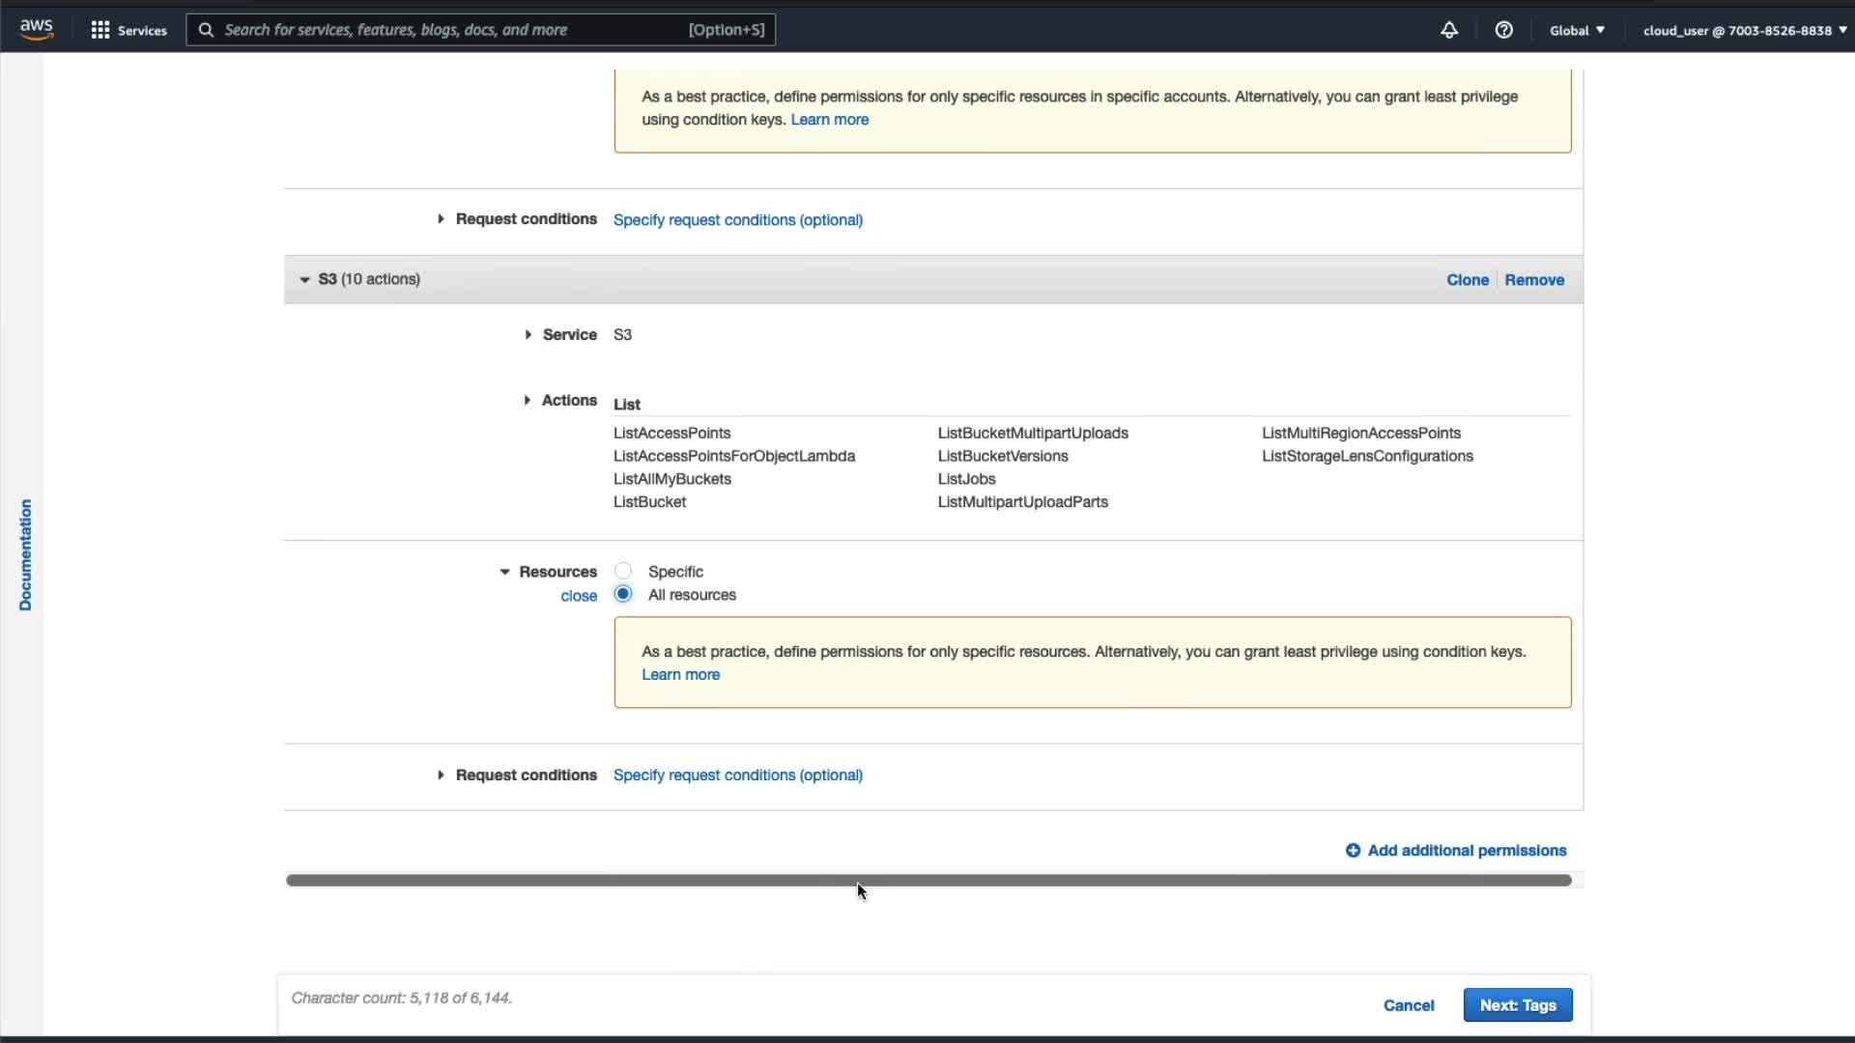Click Clone link for the S3 block
The width and height of the screenshot is (1855, 1043).
point(1467,279)
